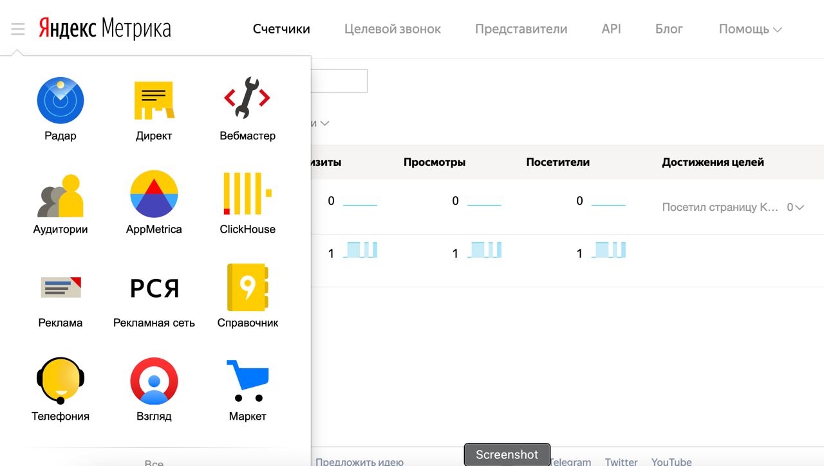The width and height of the screenshot is (824, 466).
Task: Open the Телефония headset icon
Action: (61, 381)
